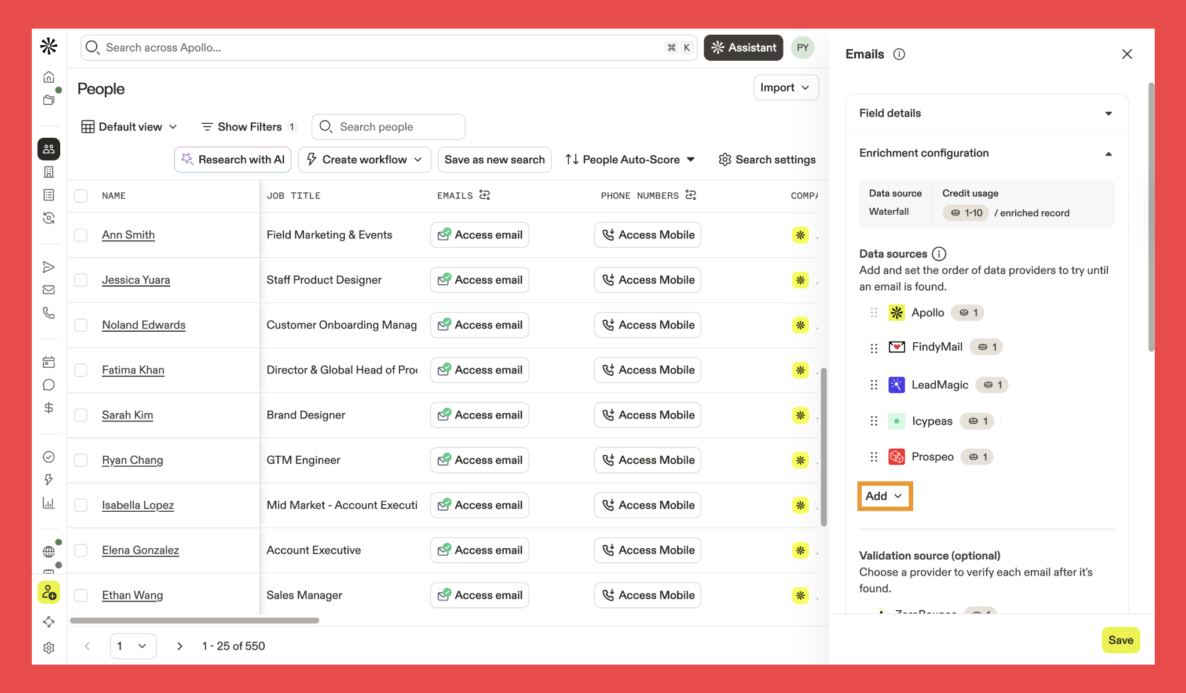Open Ryan Chang profile link
Screen dimensions: 1186x693
[133, 460]
